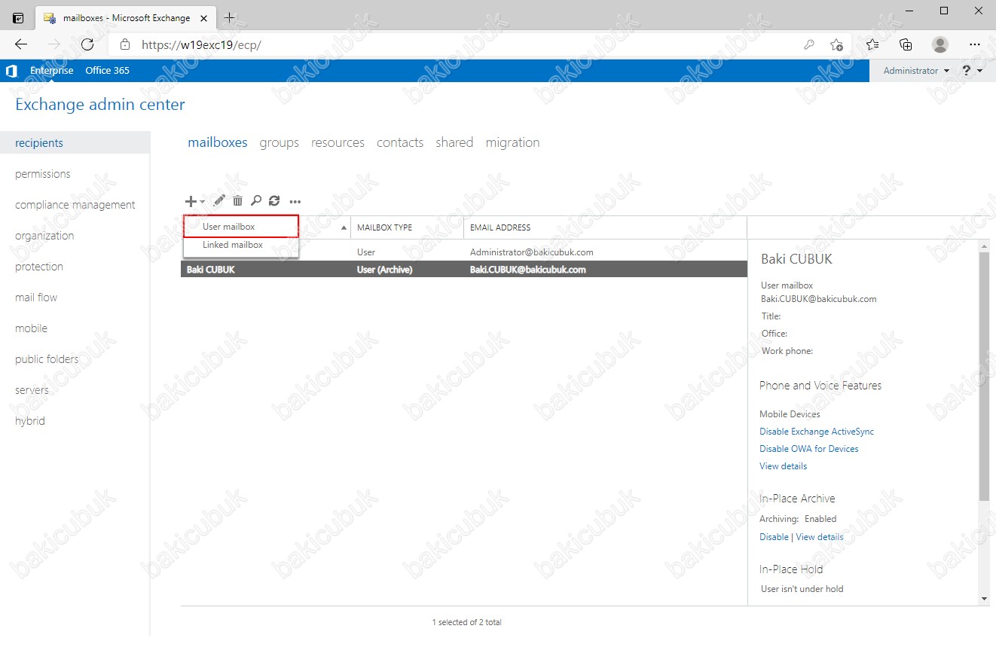Click the details pane scrollbar
This screenshot has width=996, height=647.
(x=984, y=377)
